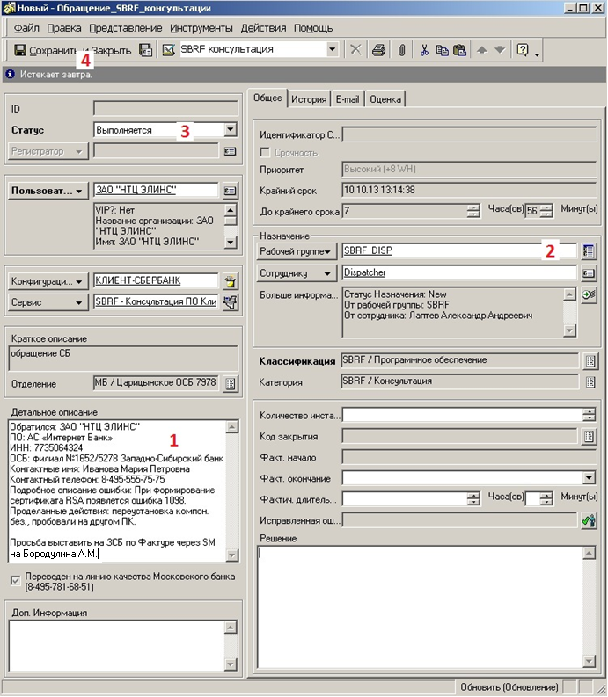Open the SBRF консультация template dropdown

click(x=332, y=49)
